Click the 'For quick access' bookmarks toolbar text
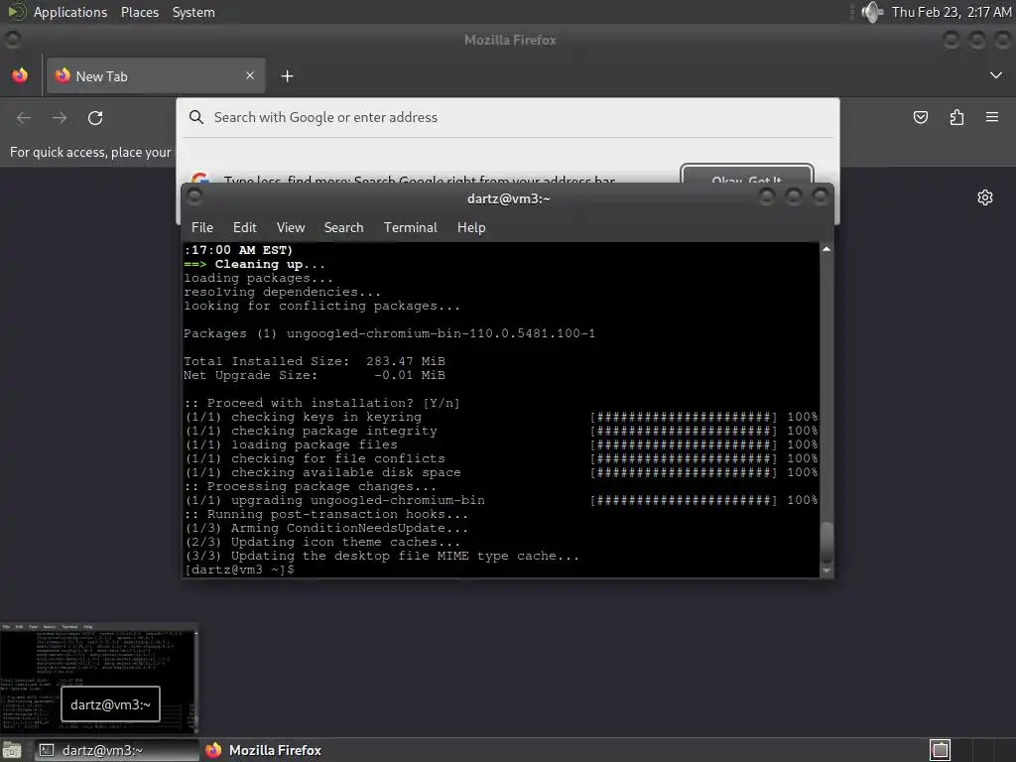 click(90, 152)
